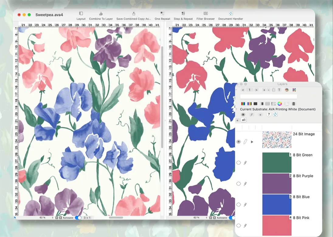333x237 pixels.
Task: Expand the 24 Bit Image layer triangle
Action: (252, 142)
